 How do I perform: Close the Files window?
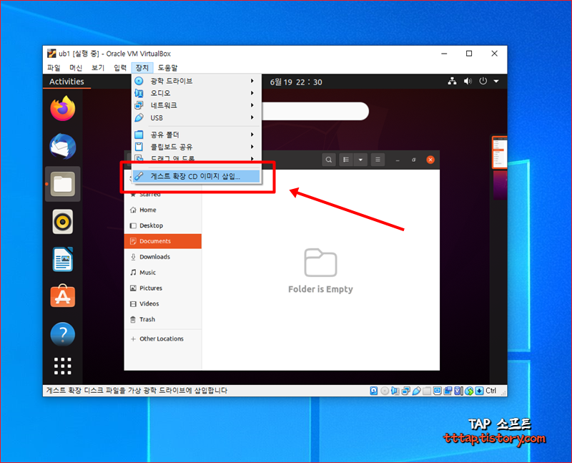(x=430, y=160)
